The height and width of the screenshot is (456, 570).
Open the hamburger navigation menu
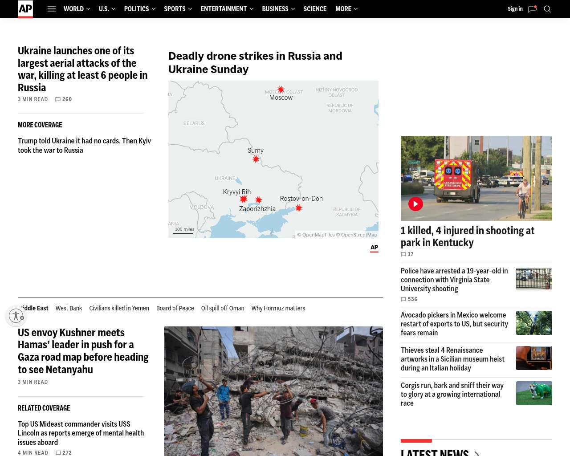(x=52, y=9)
